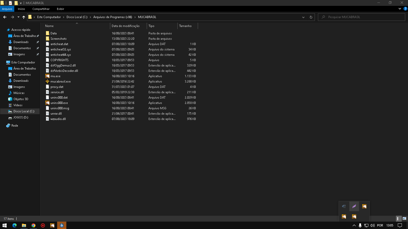Switch to the Início ribbon tab
This screenshot has height=229, width=408.
[x=21, y=9]
